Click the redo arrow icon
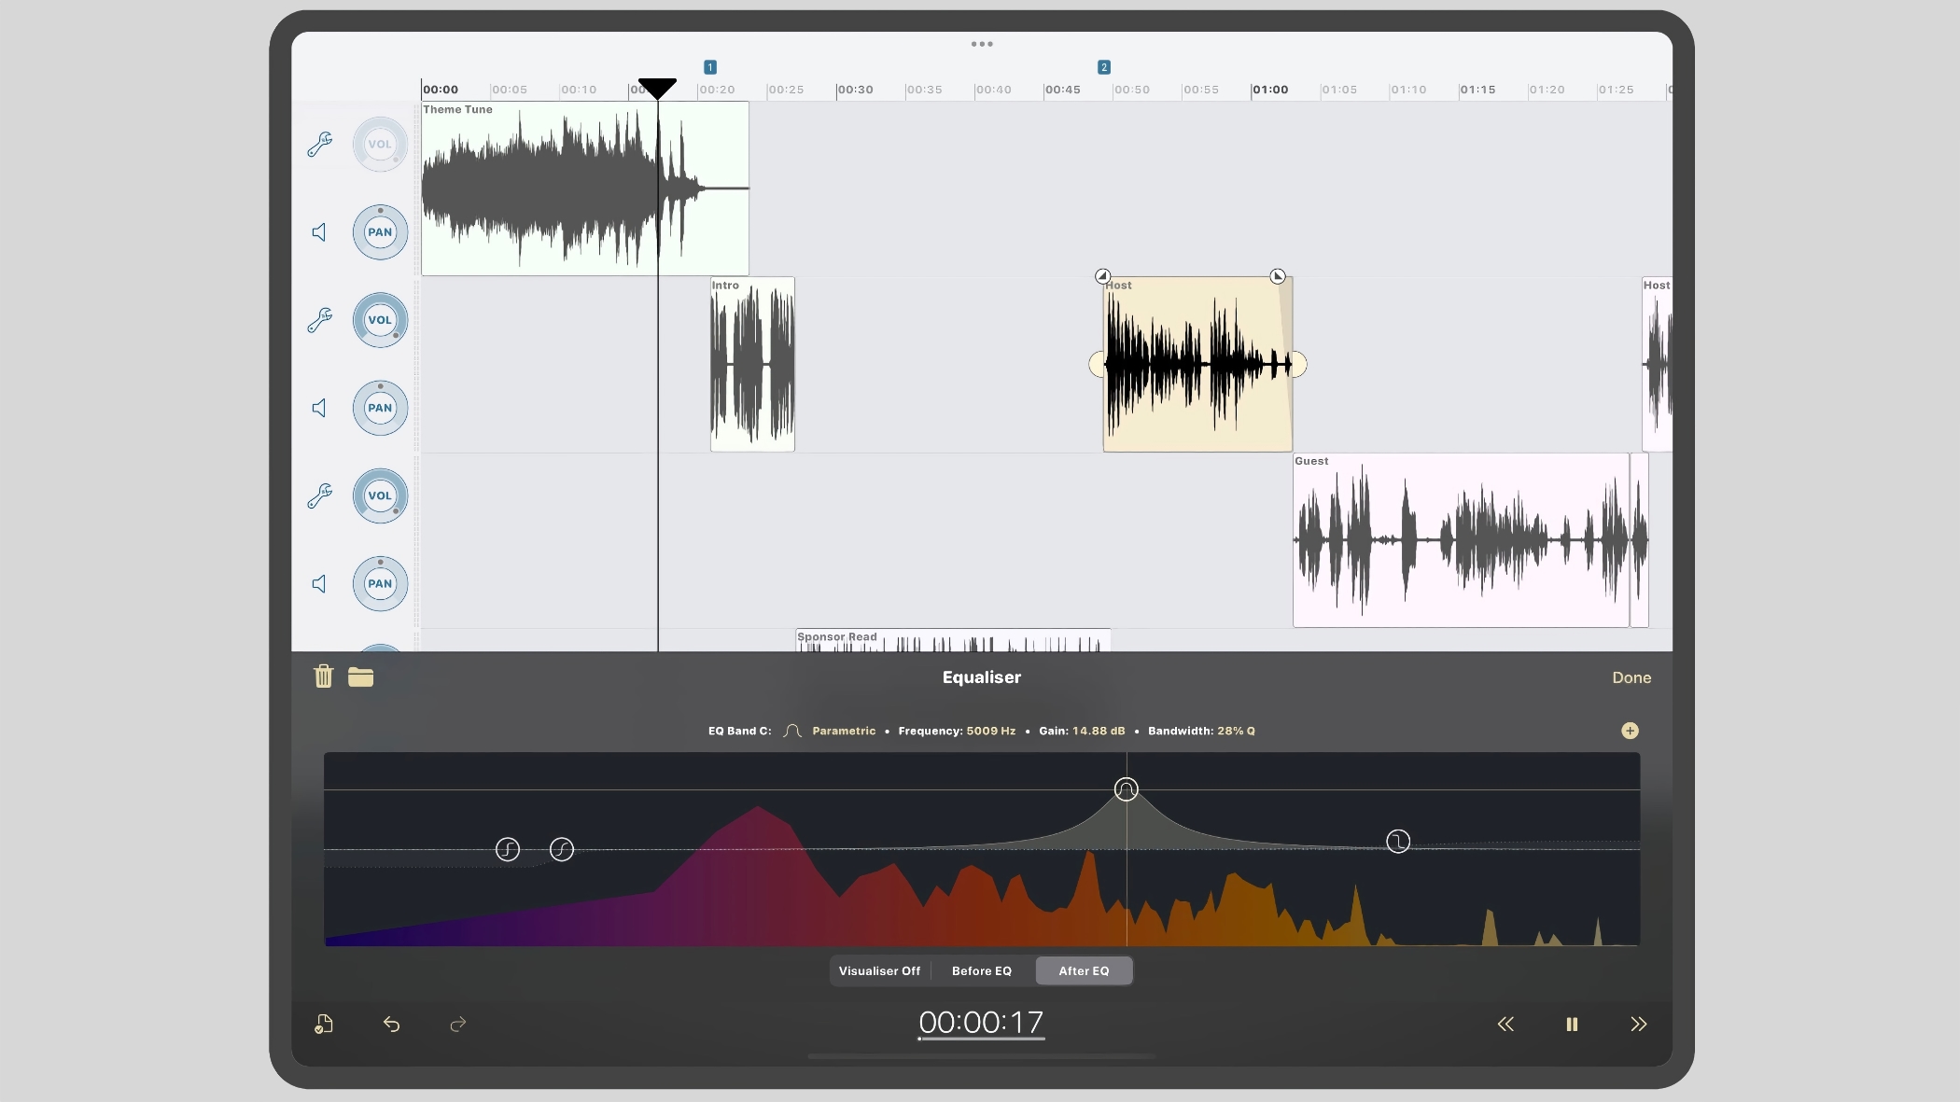Viewport: 1960px width, 1102px height. point(457,1025)
